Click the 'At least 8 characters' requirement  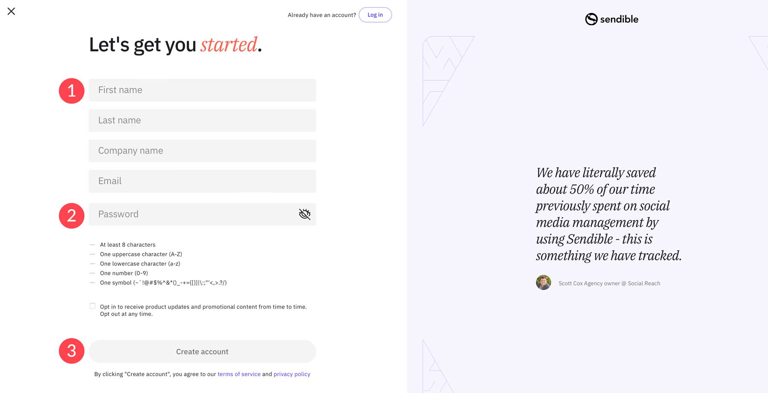pyautogui.click(x=127, y=245)
